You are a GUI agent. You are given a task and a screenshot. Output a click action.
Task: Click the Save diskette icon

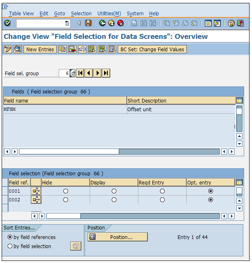pyautogui.click(x=88, y=23)
